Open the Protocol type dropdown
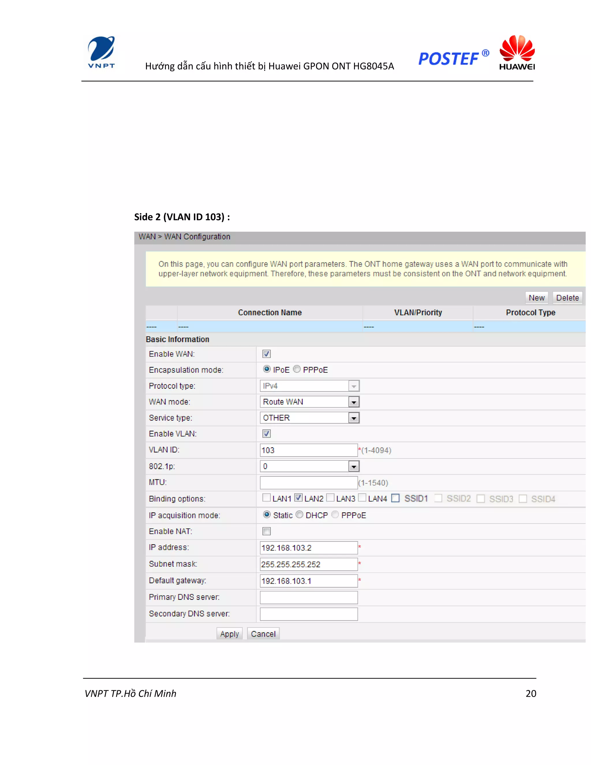Image resolution: width=591 pixels, height=765 pixels. pyautogui.click(x=310, y=386)
